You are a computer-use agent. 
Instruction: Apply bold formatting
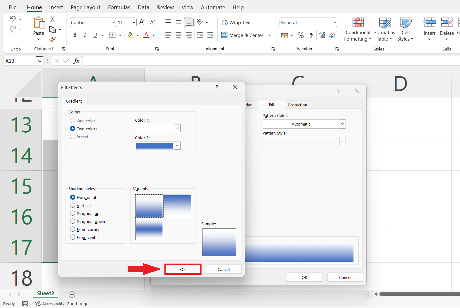pyautogui.click(x=75, y=35)
